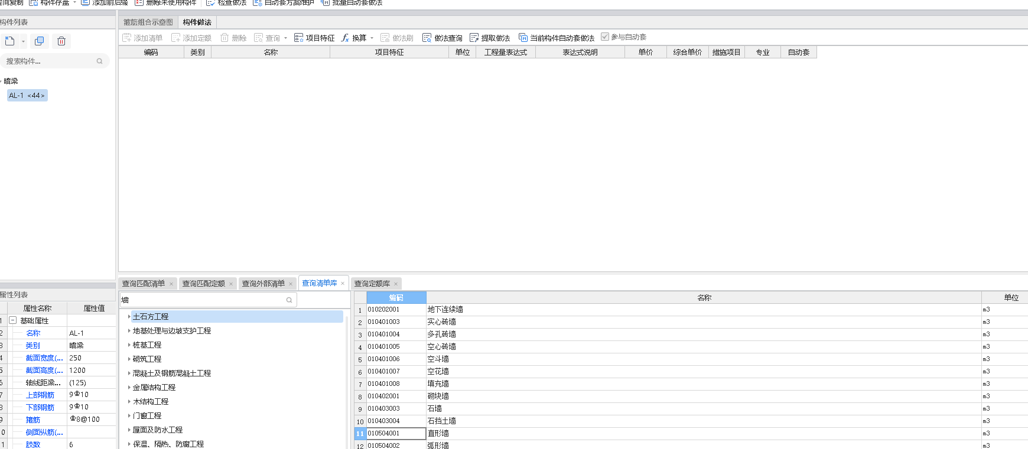
Task: Click 做法刷 toolbar button
Action: tap(397, 38)
